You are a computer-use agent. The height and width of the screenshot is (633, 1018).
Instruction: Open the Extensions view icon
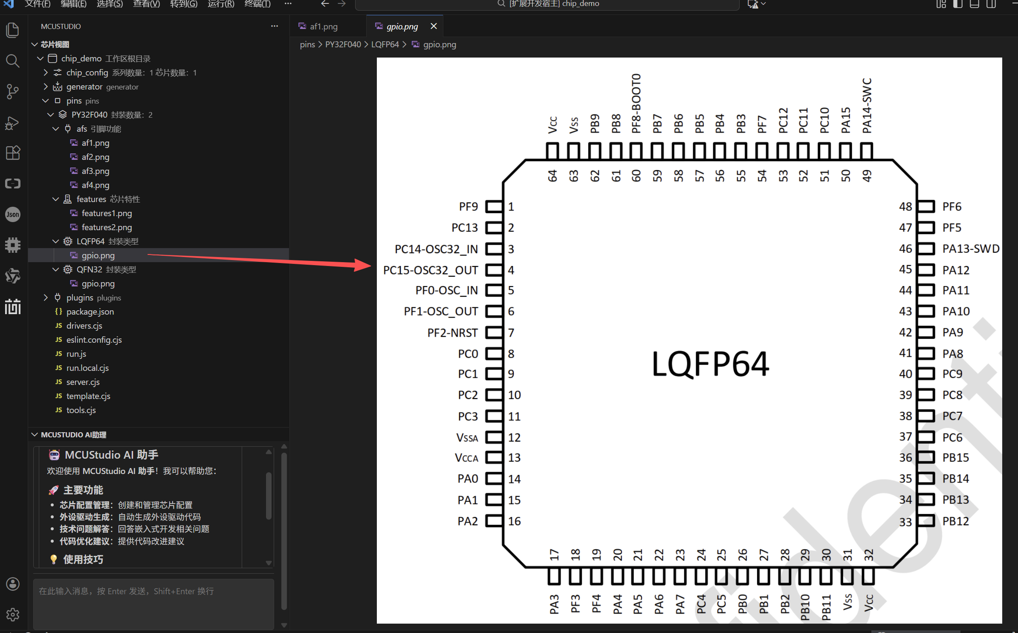click(13, 153)
